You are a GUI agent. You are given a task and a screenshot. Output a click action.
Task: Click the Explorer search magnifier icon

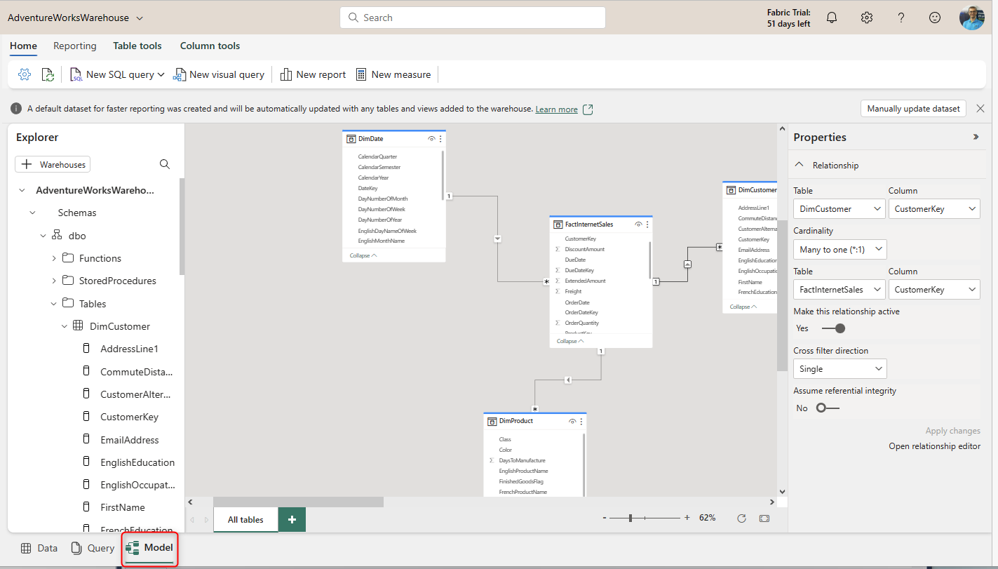tap(165, 164)
